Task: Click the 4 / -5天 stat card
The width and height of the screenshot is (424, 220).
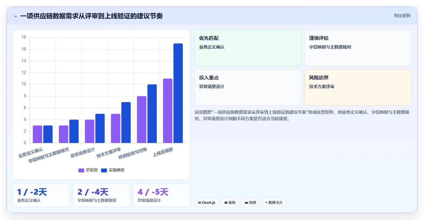Action: point(162,195)
